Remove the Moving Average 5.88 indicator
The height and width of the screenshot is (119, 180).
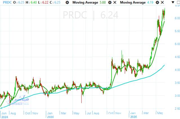pyautogui.click(x=115, y=3)
